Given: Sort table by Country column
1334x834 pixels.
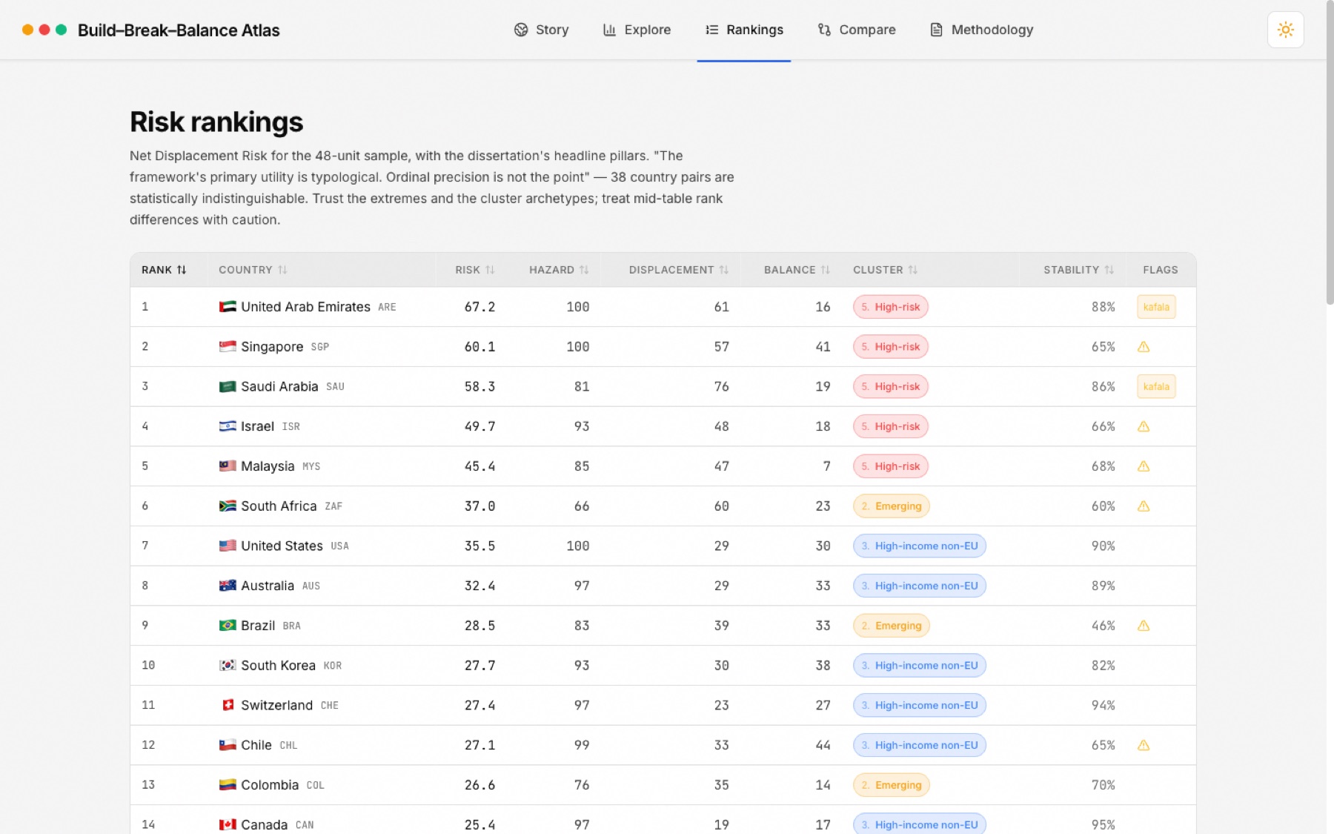Looking at the screenshot, I should point(253,270).
